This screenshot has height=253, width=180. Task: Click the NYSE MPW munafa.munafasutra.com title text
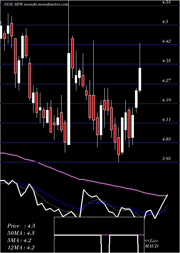36,4
